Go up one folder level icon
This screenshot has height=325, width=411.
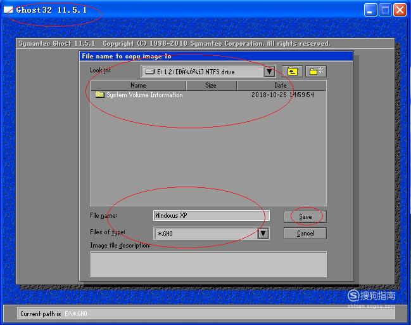click(x=293, y=71)
